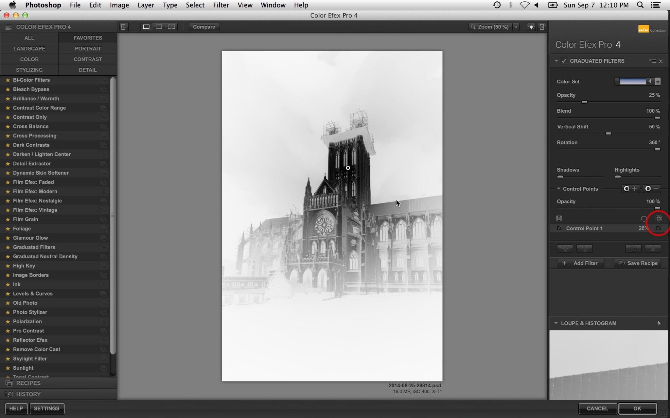The height and width of the screenshot is (418, 670).
Task: Select the Detail category tab
Action: click(x=88, y=70)
